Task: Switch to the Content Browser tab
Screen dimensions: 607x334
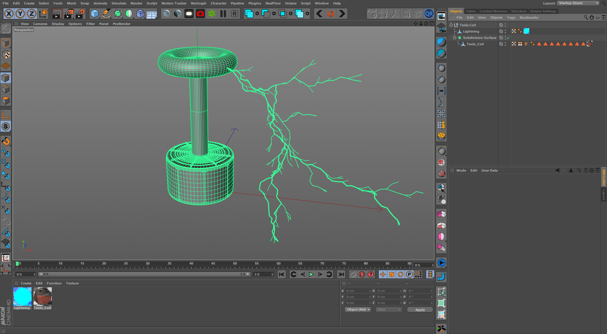Action: pyautogui.click(x=493, y=11)
